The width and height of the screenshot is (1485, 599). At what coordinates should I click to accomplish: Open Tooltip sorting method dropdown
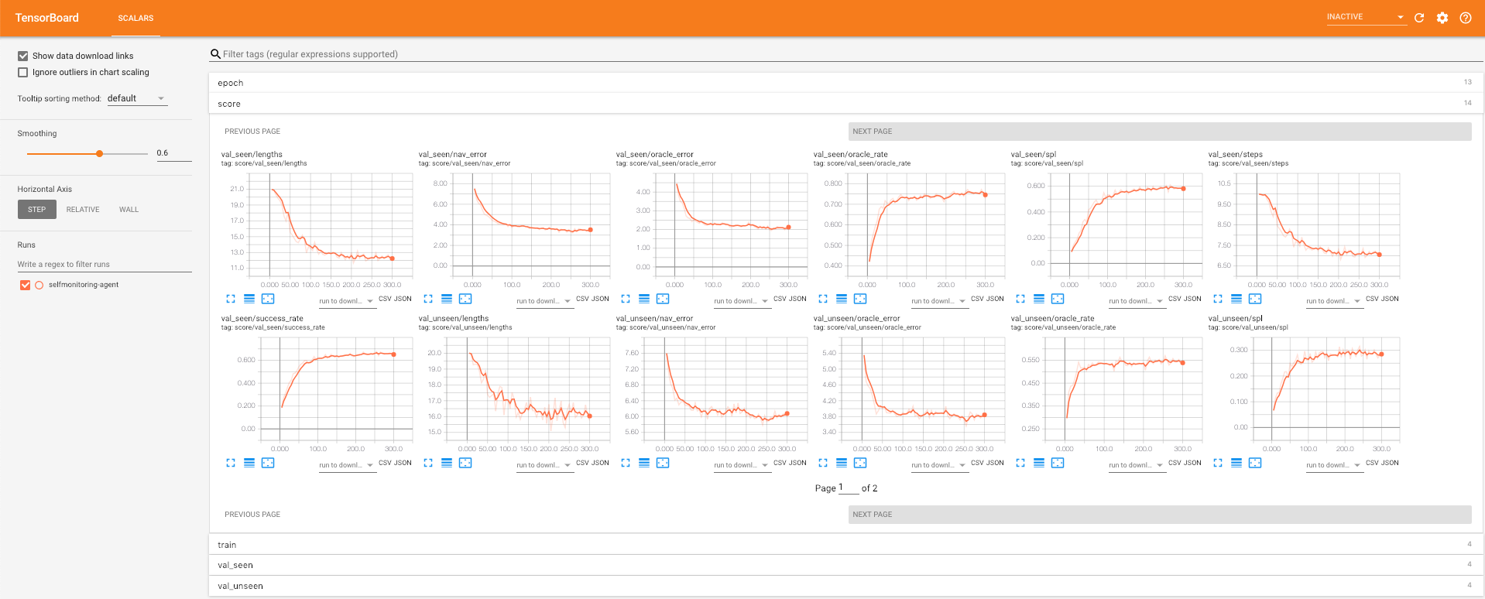point(136,98)
